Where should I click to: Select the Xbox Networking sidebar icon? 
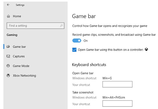pos(8,76)
